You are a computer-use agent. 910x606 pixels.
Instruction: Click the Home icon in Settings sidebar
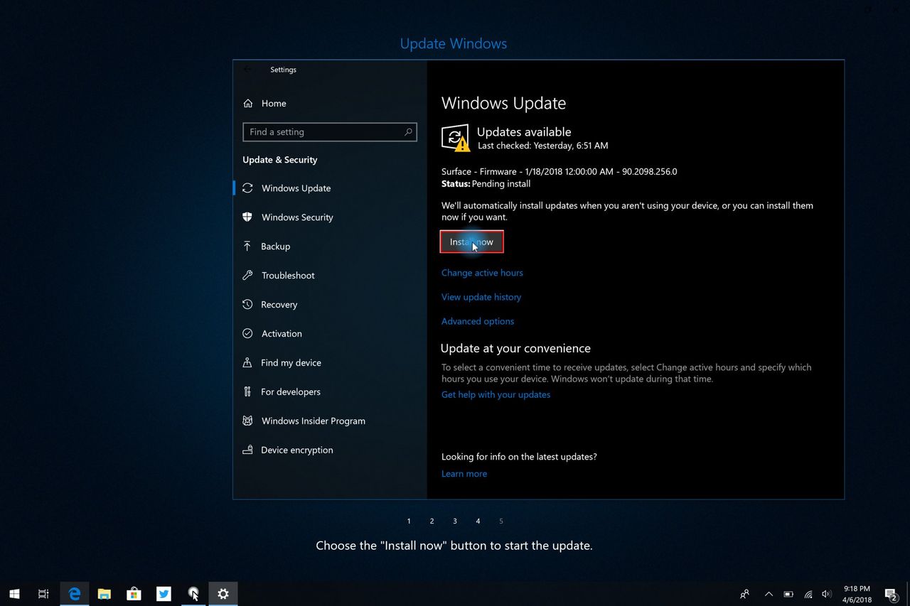(248, 103)
